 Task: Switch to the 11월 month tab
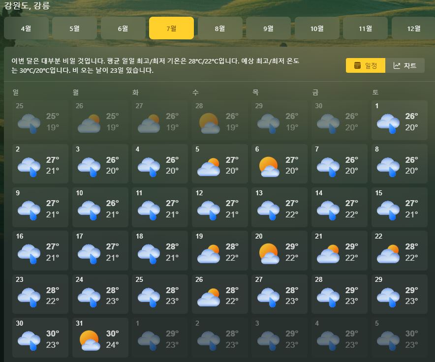[365, 28]
